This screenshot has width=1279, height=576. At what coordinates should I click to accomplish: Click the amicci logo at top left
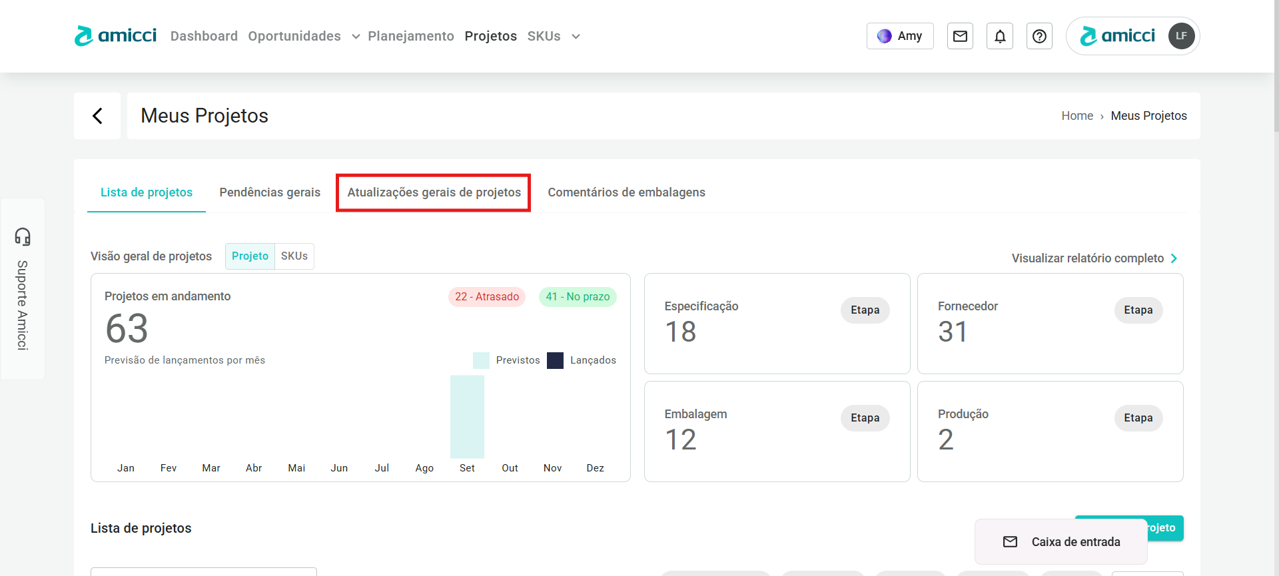click(x=116, y=36)
